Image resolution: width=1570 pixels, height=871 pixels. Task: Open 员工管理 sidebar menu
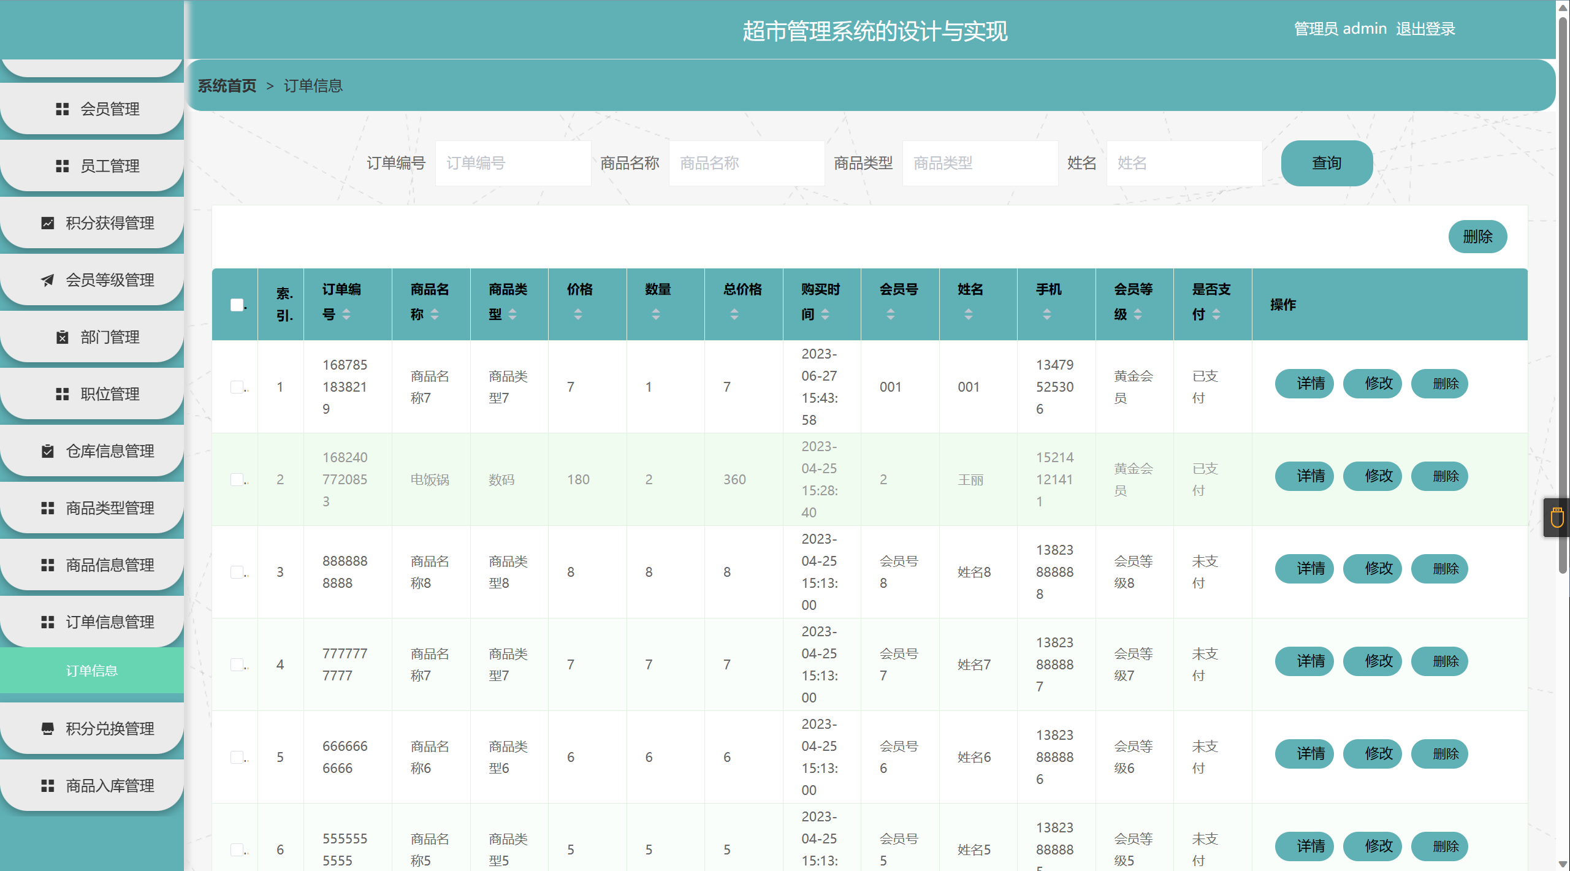[92, 166]
